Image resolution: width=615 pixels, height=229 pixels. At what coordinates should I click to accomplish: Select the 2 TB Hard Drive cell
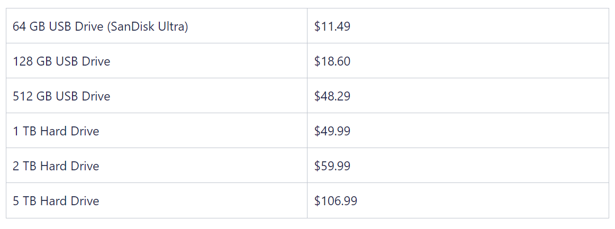[x=157, y=166]
